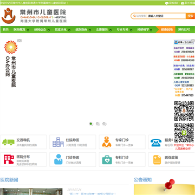Open the 专家门诊 title link

click(122, 140)
